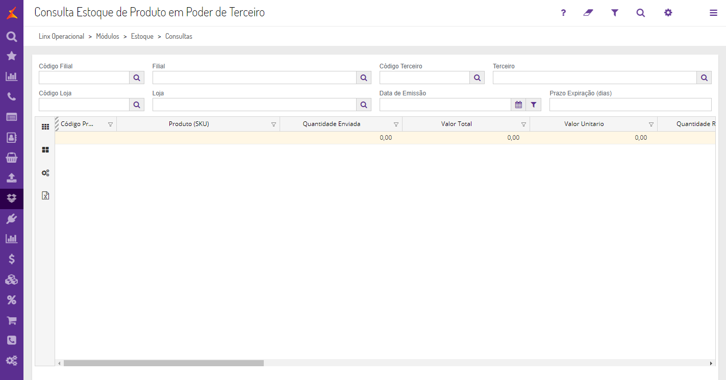Run the query with header magnifier icon

(641, 13)
